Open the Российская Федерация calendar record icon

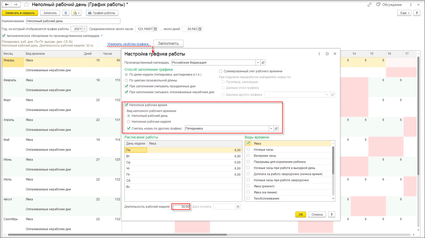[x=263, y=63]
